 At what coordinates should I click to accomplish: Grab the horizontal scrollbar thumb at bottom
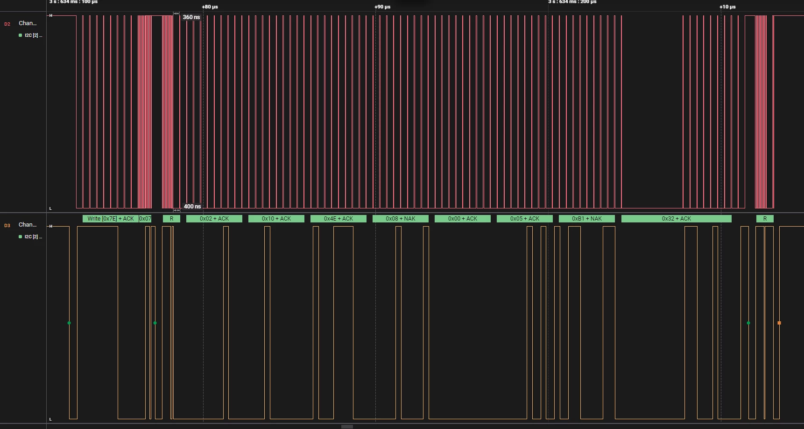point(347,427)
